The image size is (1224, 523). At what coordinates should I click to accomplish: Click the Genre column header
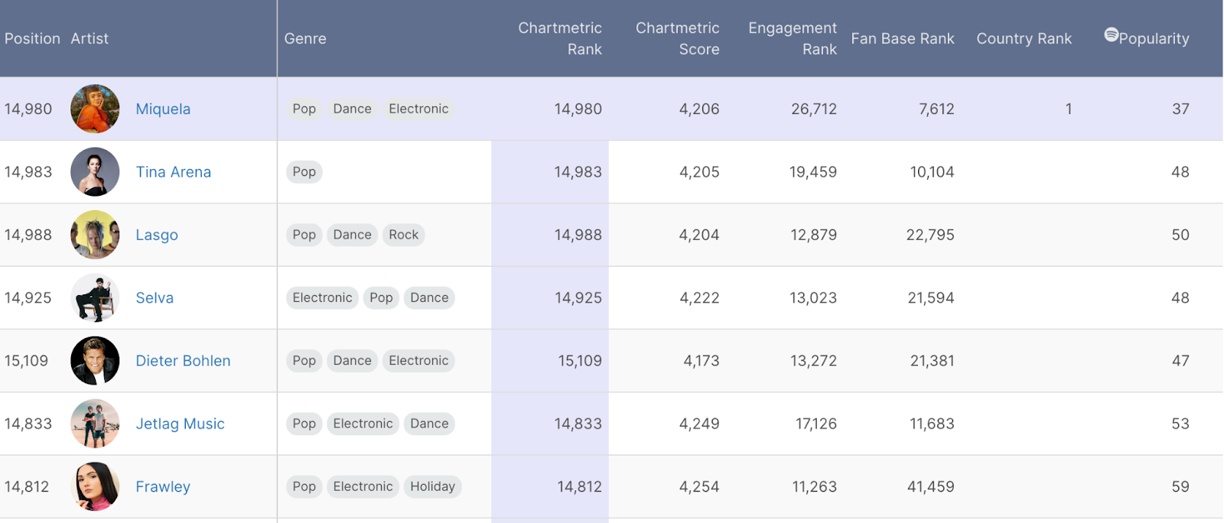(x=305, y=38)
